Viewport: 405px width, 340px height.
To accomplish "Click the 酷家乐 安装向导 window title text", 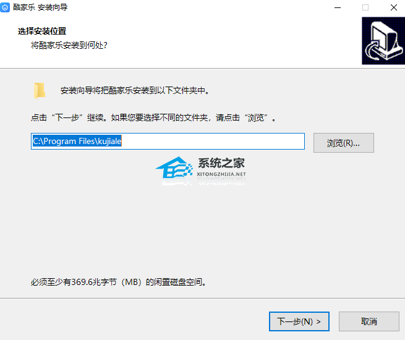I will (40, 7).
